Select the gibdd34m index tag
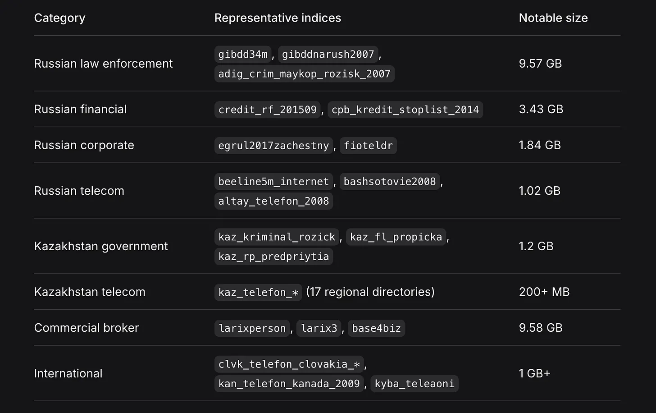 coord(243,55)
